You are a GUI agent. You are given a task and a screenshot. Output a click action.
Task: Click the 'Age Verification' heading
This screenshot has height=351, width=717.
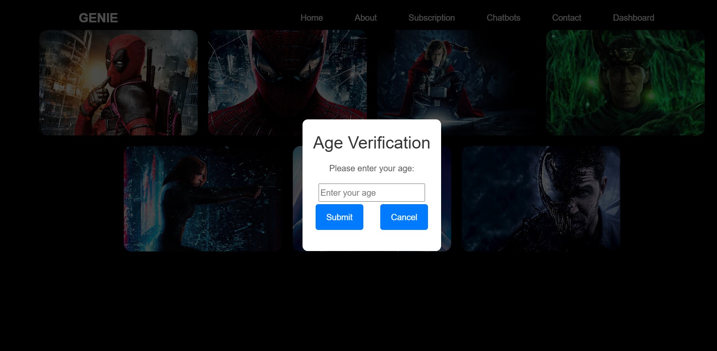pyautogui.click(x=371, y=143)
